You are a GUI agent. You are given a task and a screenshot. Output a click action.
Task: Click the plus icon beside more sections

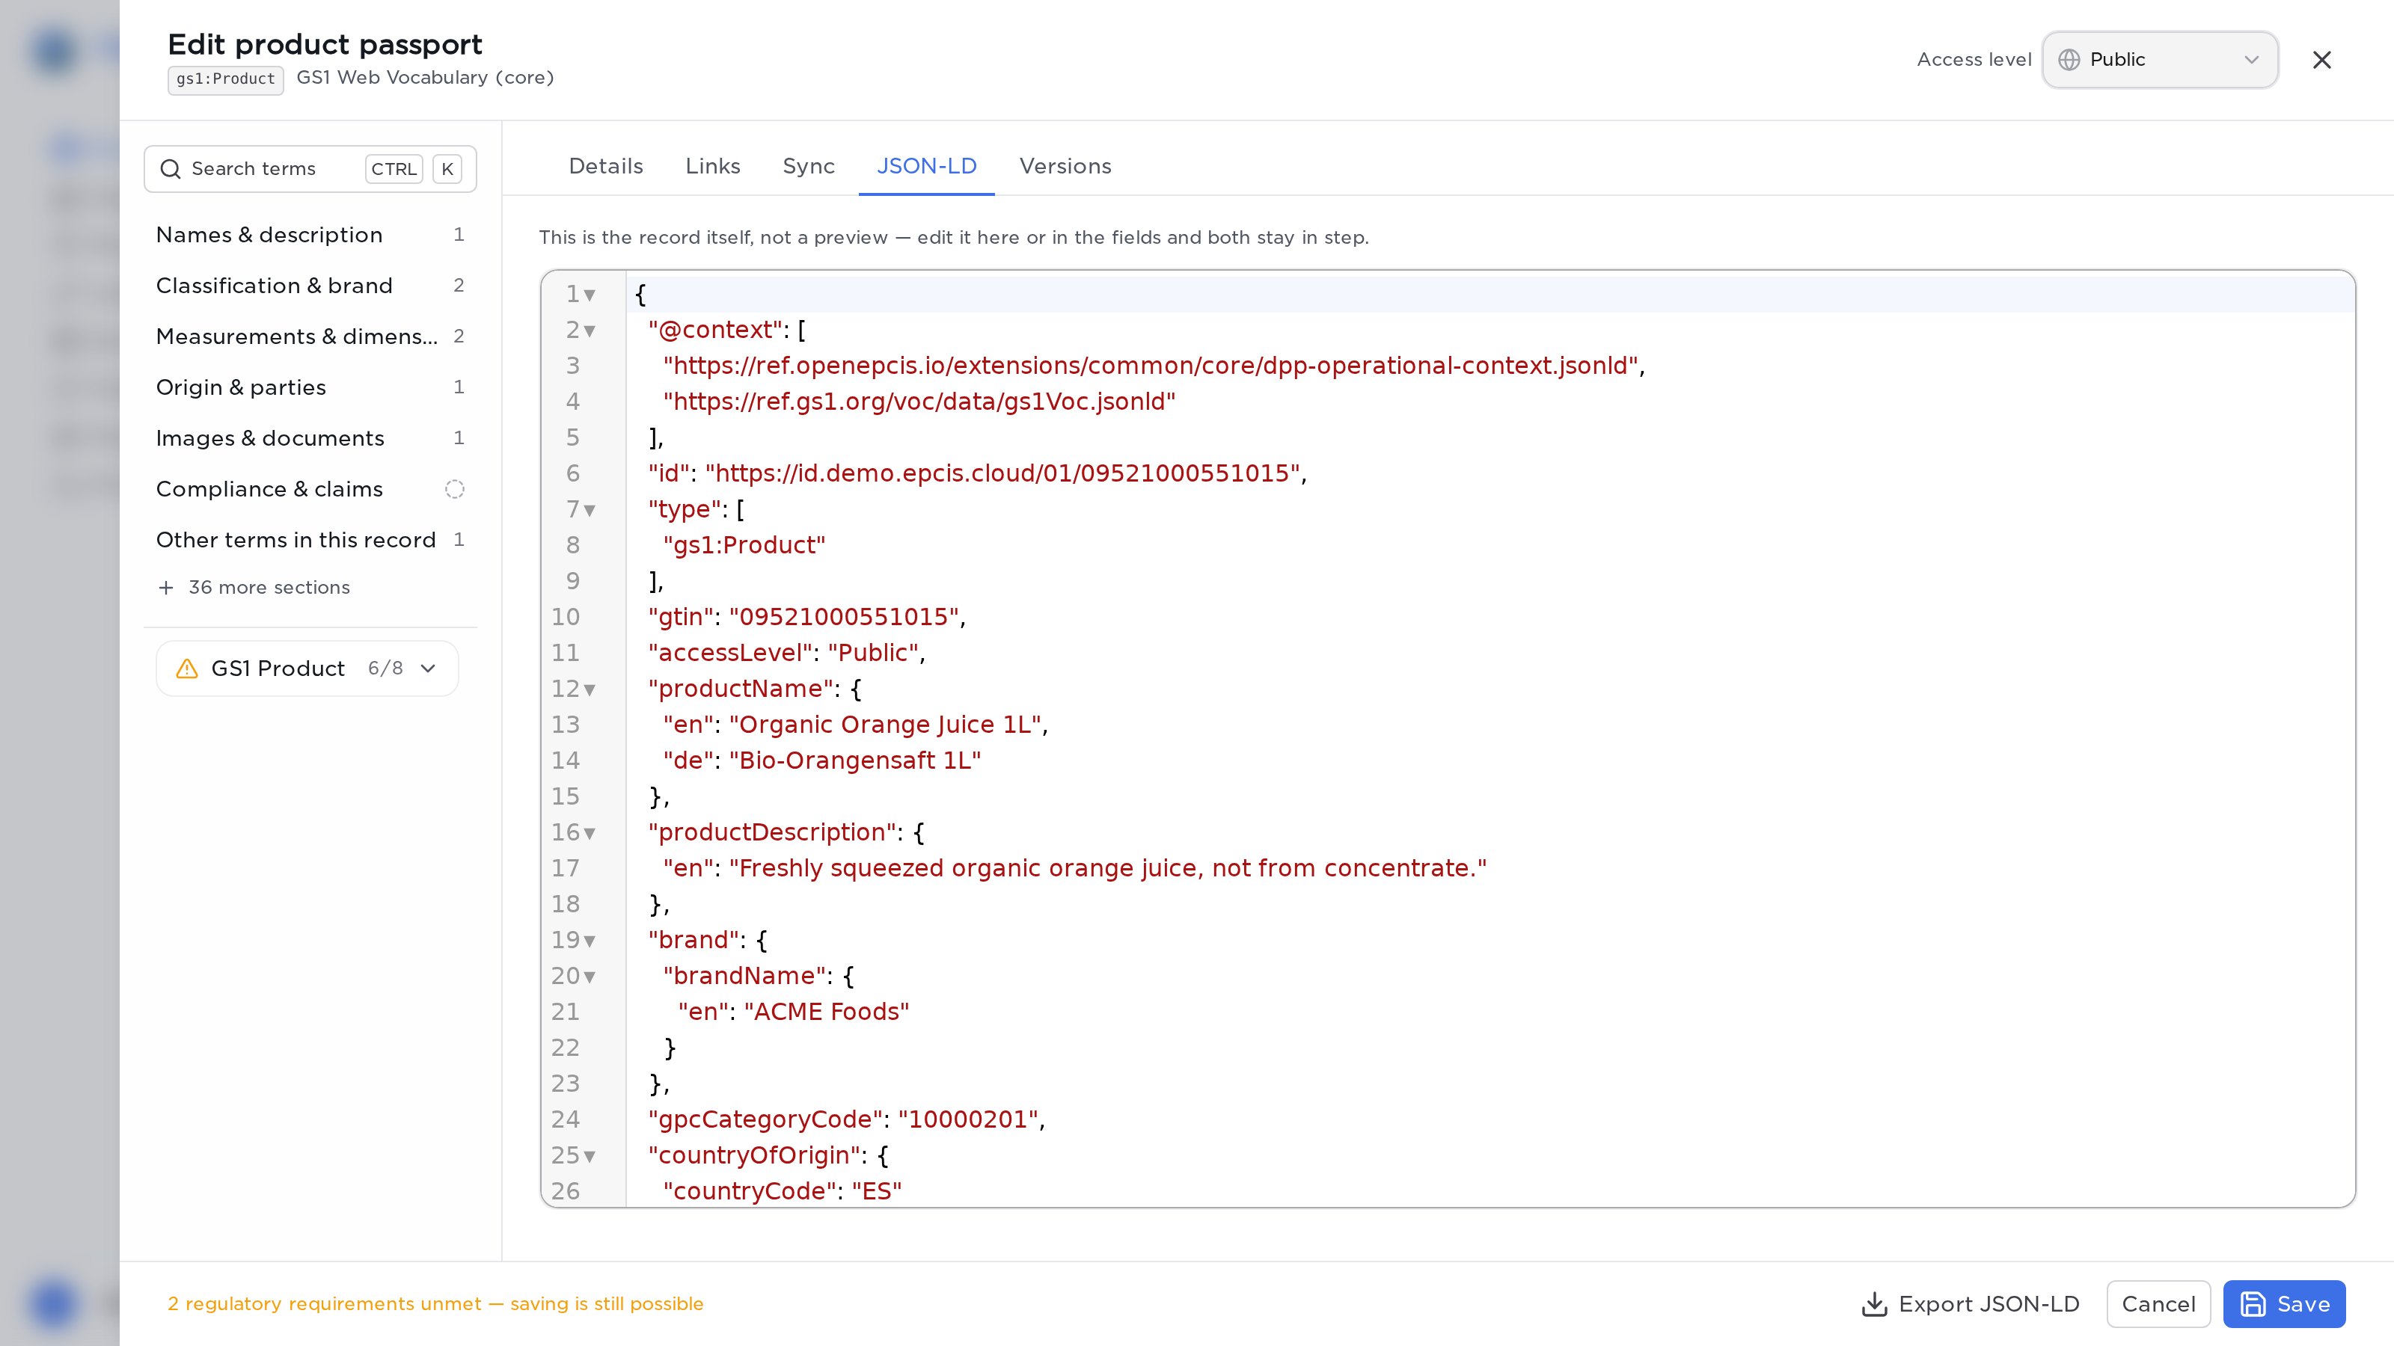coord(166,587)
